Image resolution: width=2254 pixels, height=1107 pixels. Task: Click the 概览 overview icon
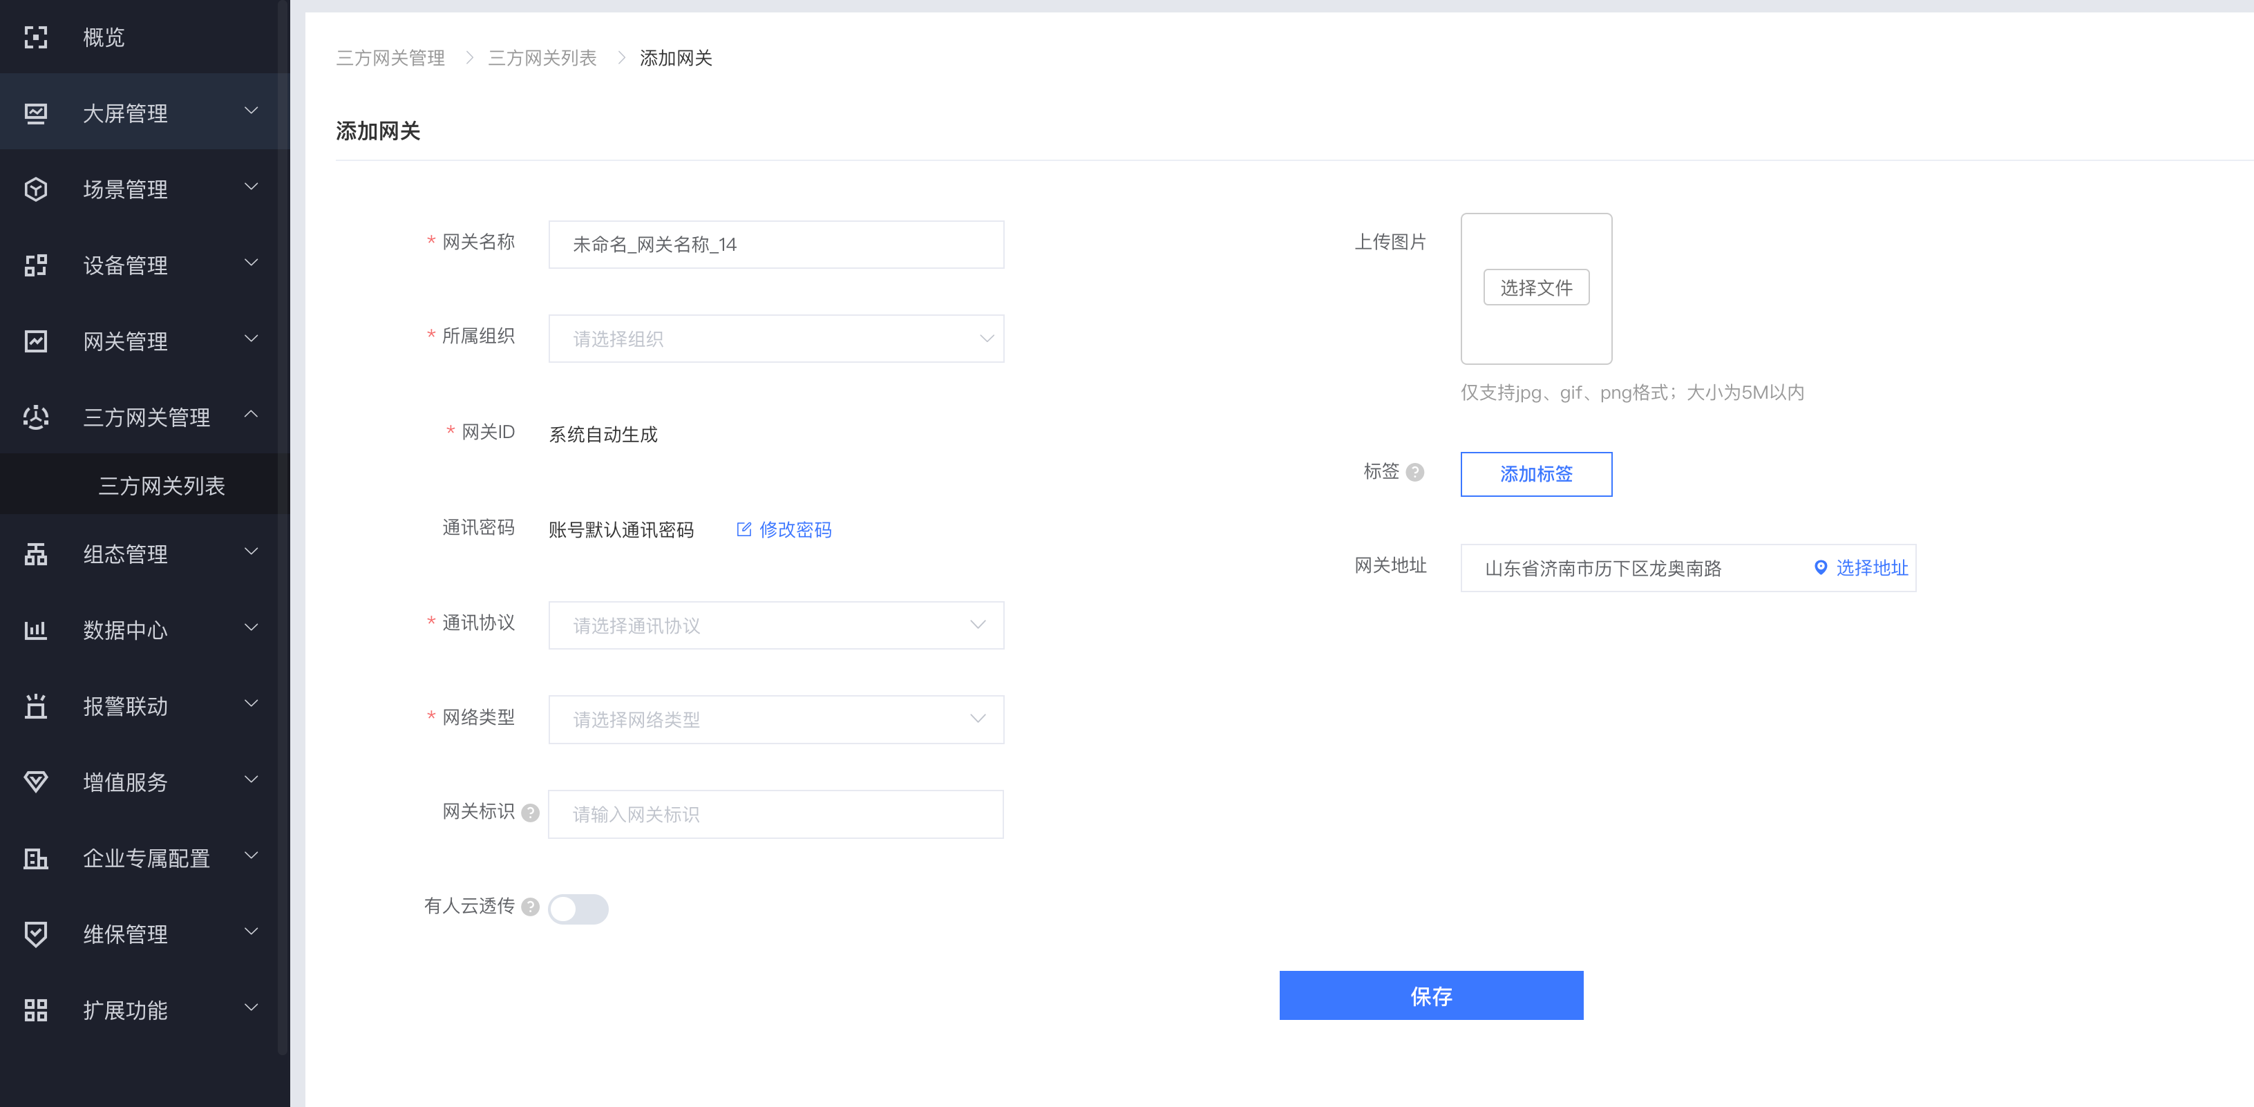(36, 37)
